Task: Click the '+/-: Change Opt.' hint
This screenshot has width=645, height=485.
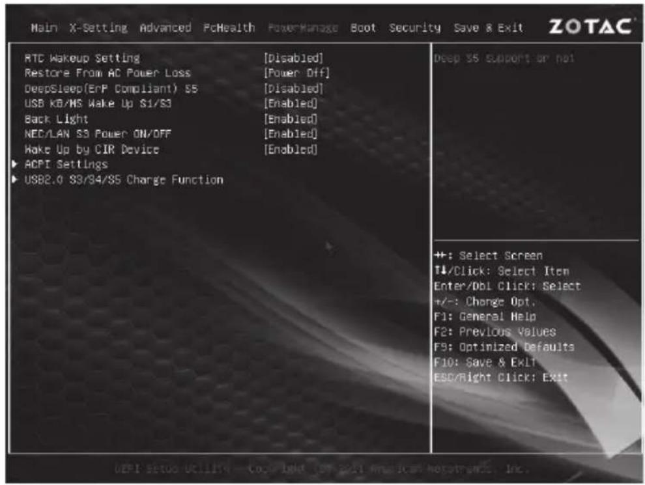Action: click(485, 301)
